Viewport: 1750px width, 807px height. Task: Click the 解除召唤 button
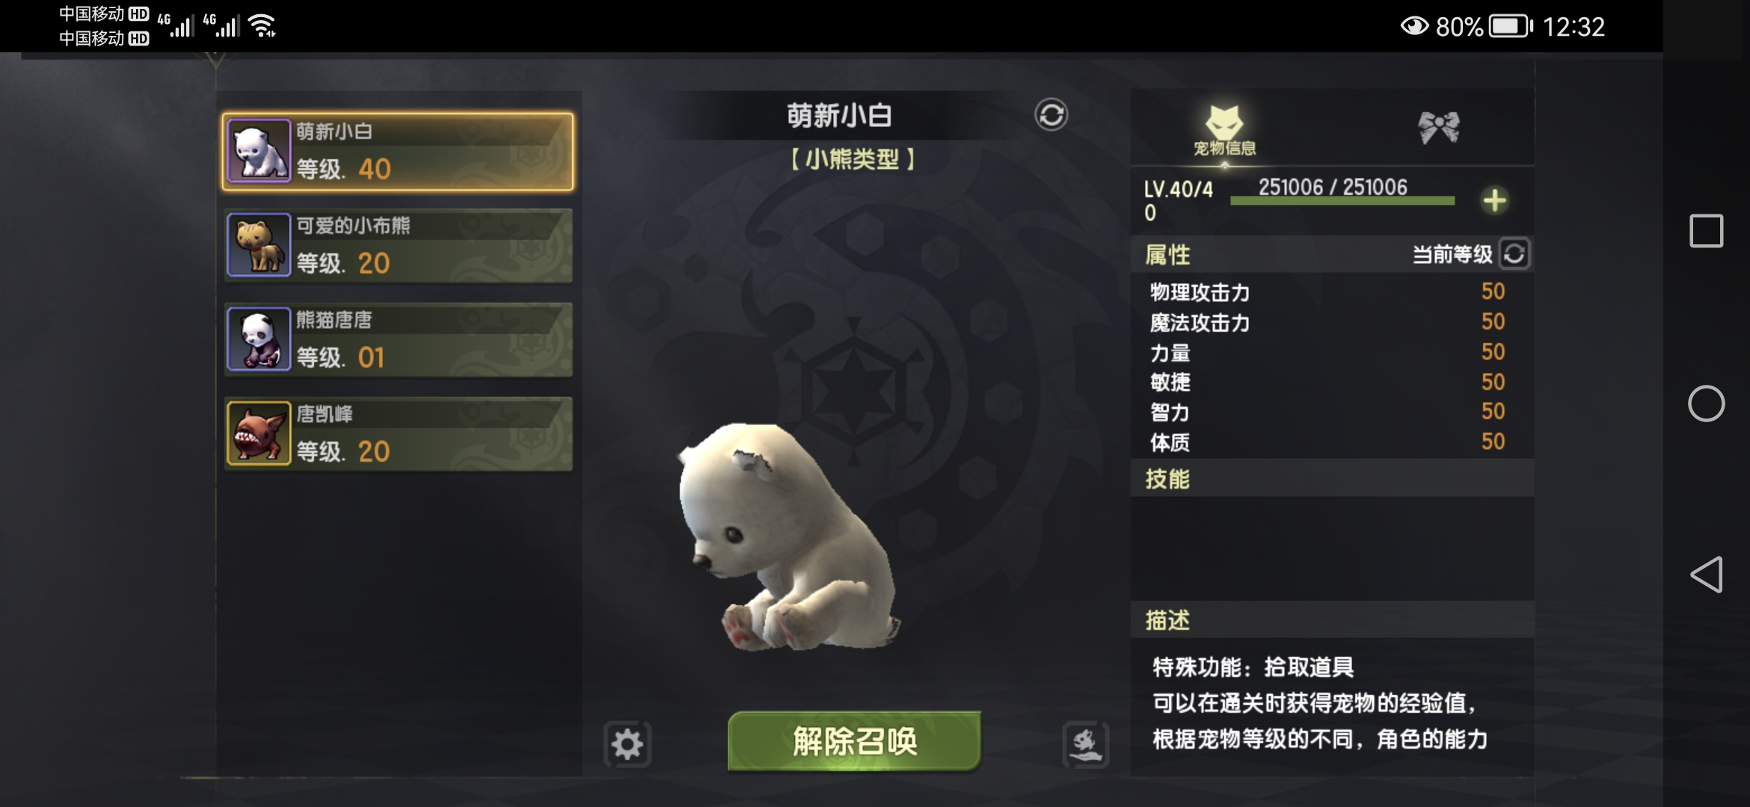[x=854, y=741]
